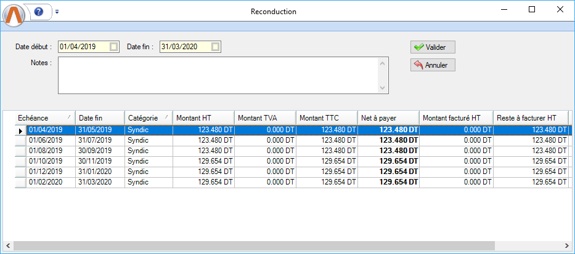Image resolution: width=575 pixels, height=254 pixels.
Task: Click the Annuler button
Action: point(433,65)
